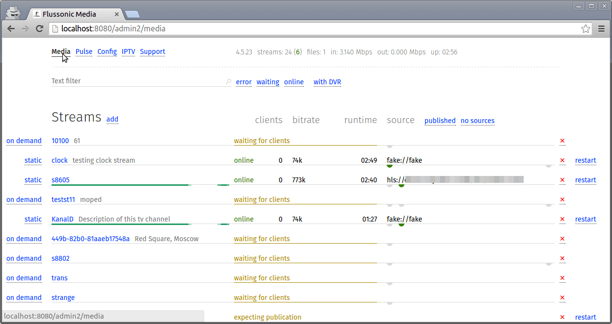Add a new stream

(112, 119)
